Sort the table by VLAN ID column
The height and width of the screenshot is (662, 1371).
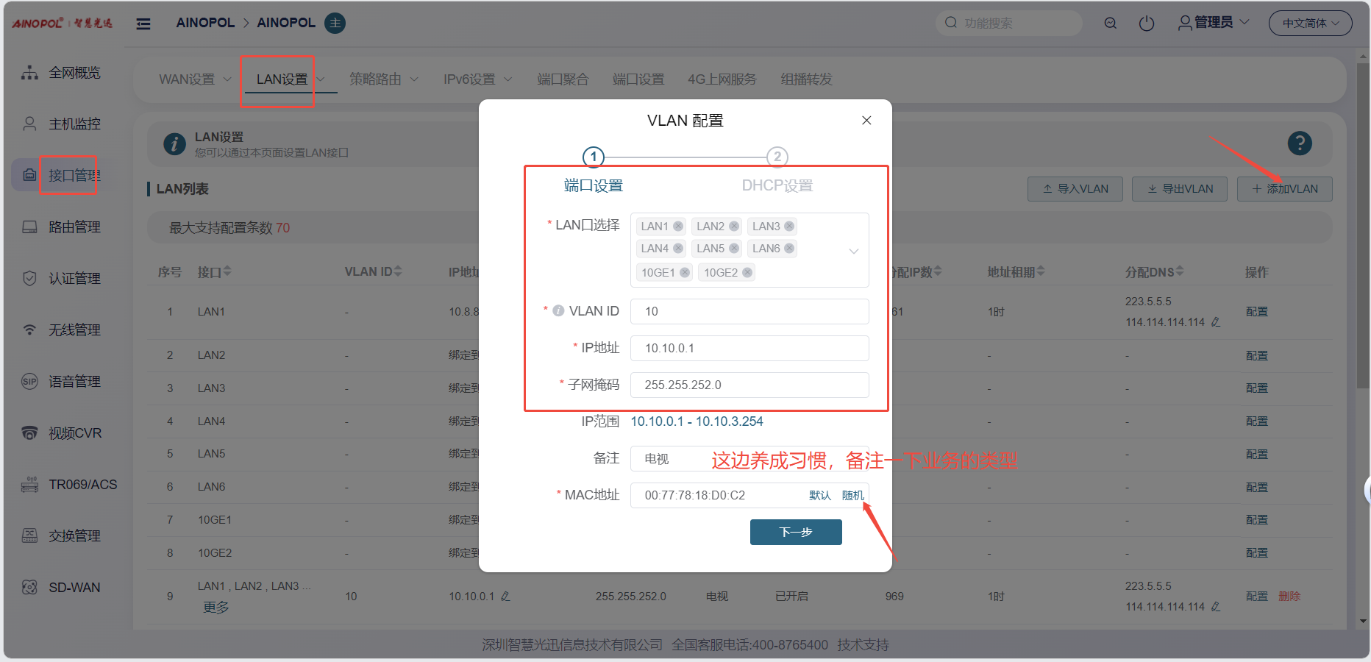click(373, 272)
